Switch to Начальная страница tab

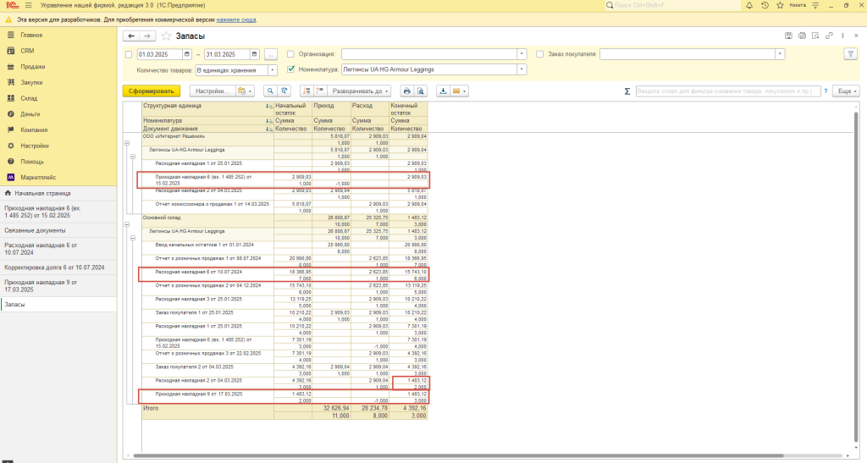click(58, 193)
